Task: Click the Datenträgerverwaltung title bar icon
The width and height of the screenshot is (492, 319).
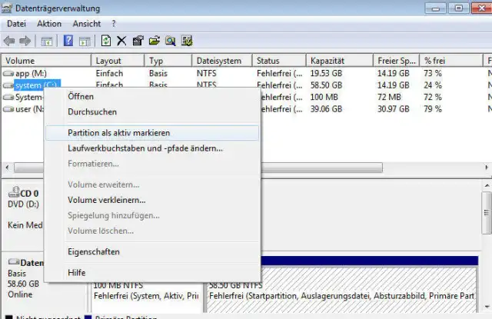Action: (7, 8)
